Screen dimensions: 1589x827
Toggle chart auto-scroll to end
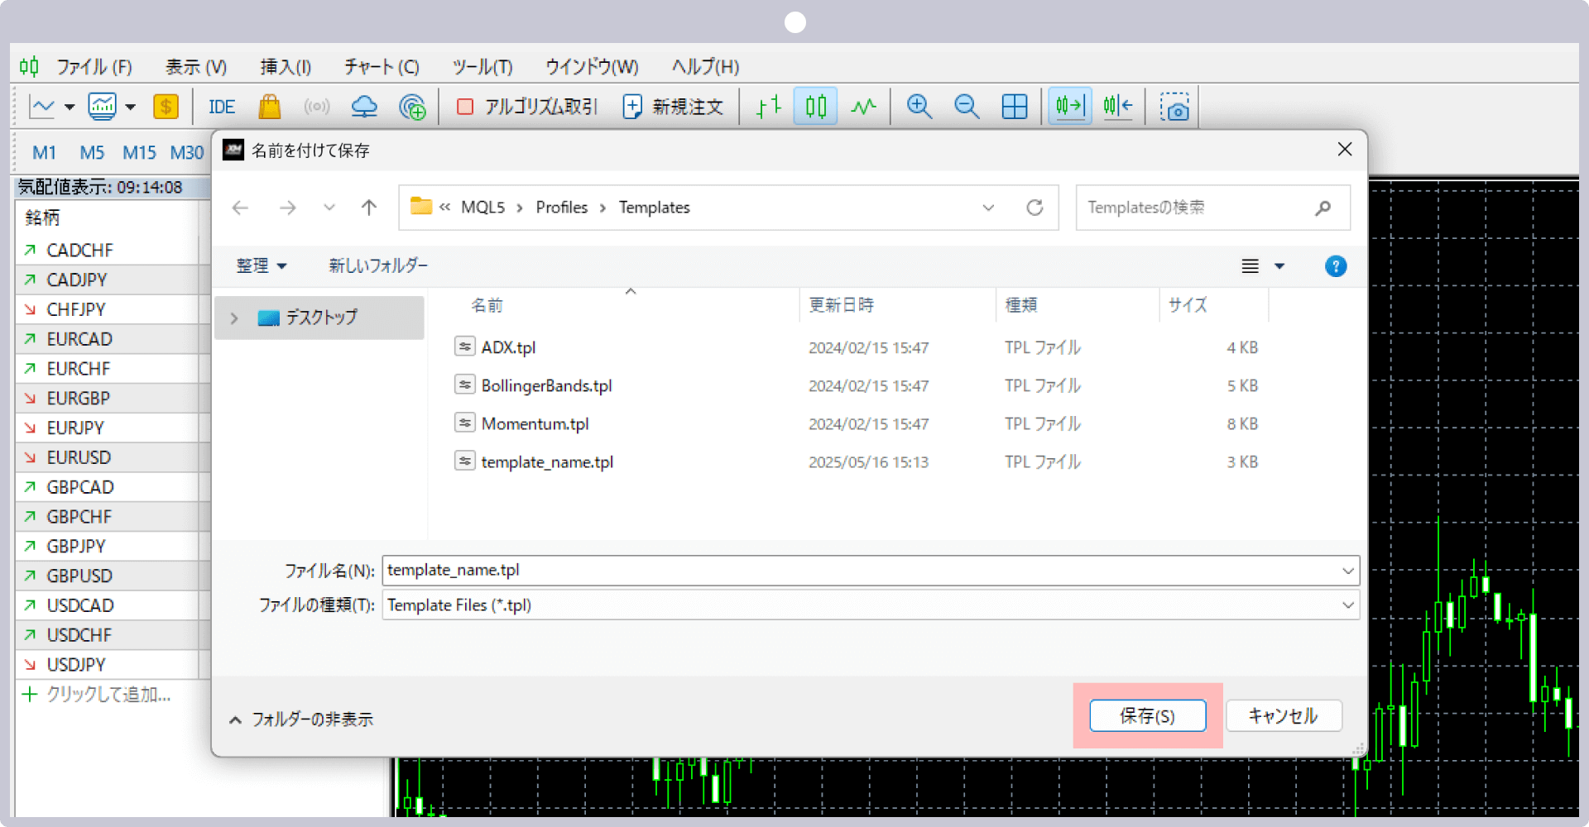click(x=1069, y=107)
